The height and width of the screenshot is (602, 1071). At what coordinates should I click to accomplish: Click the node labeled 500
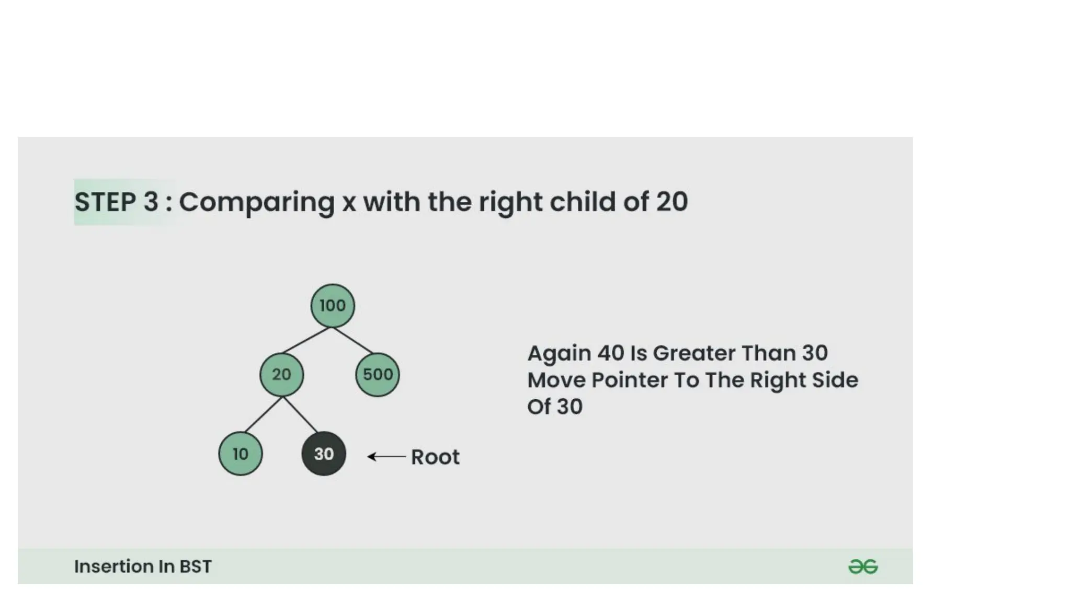click(377, 375)
